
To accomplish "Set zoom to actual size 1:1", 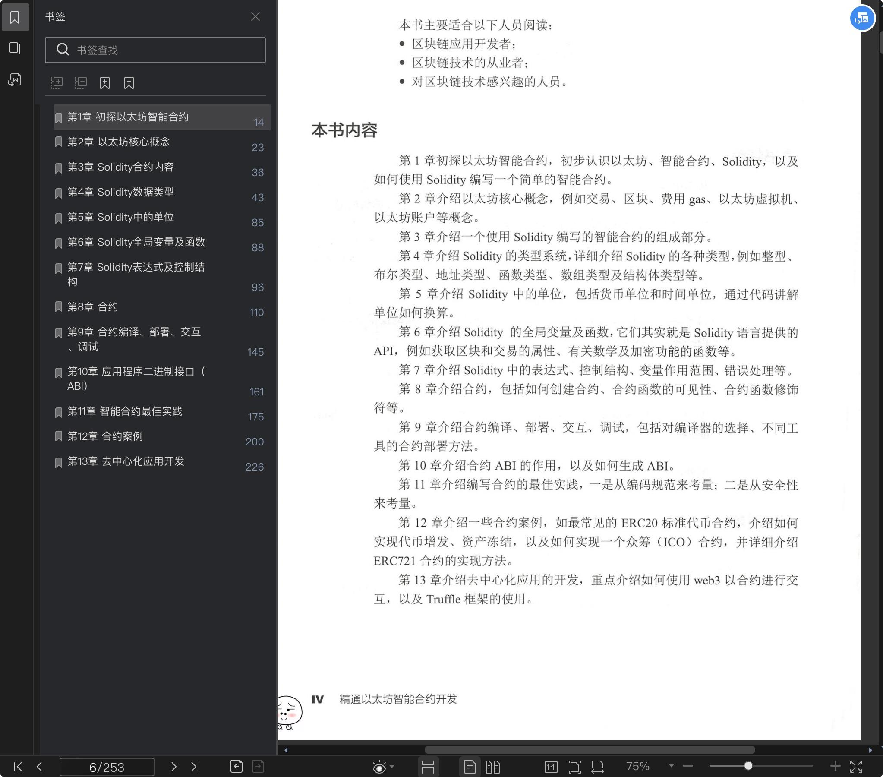I will (x=551, y=767).
